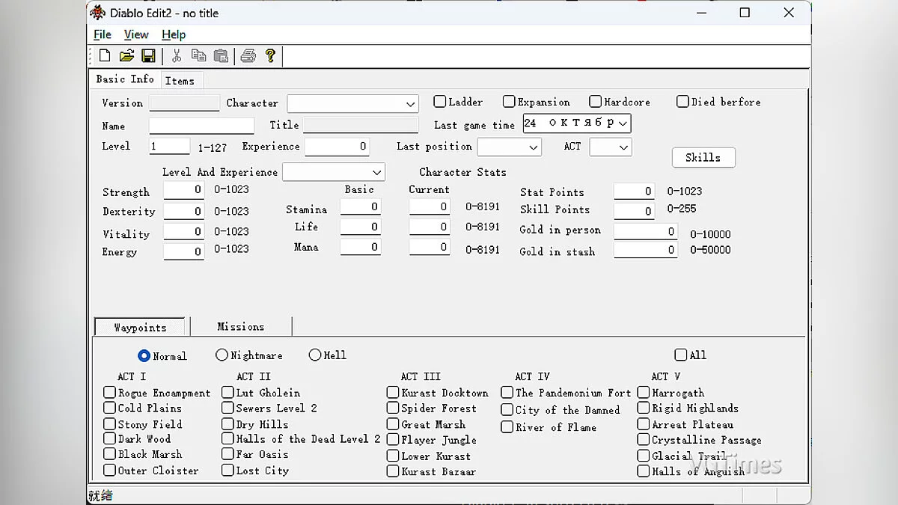This screenshot has width=898, height=505.
Task: Click the Print toolbar icon
Action: click(x=248, y=55)
